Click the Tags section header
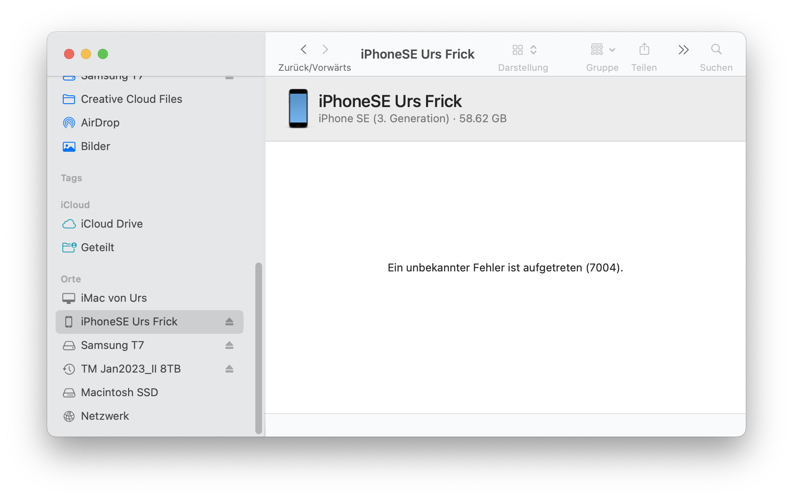 pos(71,178)
